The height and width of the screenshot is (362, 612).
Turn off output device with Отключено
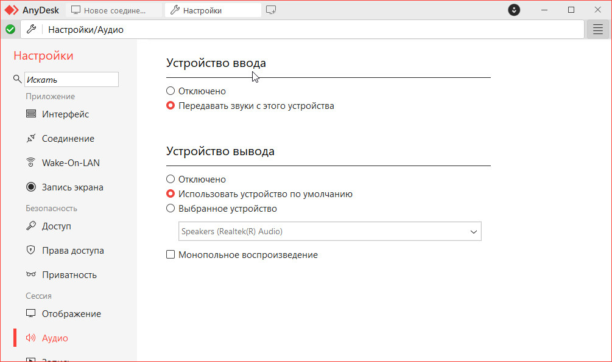tap(171, 179)
